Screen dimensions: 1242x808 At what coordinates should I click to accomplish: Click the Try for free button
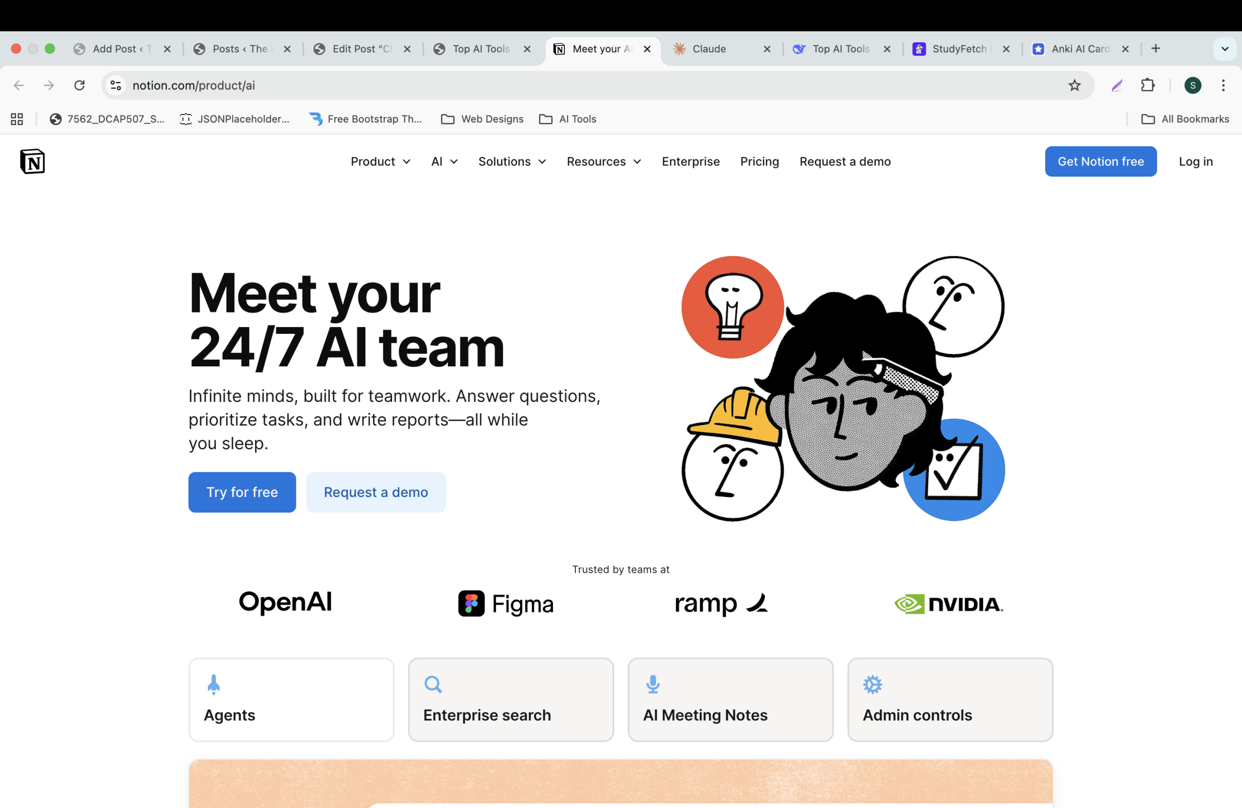click(x=242, y=492)
